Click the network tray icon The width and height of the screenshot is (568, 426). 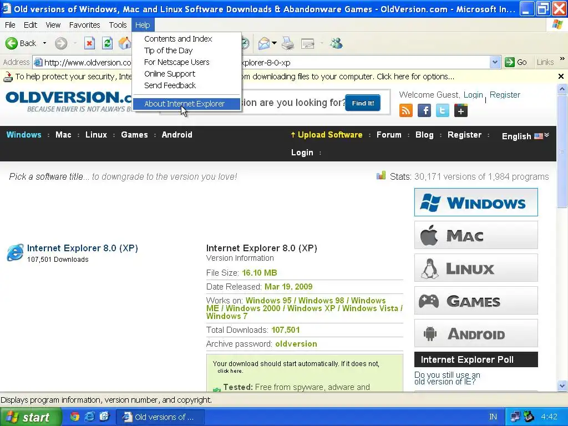pyautogui.click(x=515, y=417)
